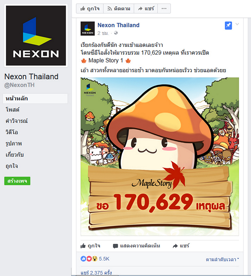Click แสดงความคิดเห็น comment button
The image size is (251, 276).
[x=137, y=246]
